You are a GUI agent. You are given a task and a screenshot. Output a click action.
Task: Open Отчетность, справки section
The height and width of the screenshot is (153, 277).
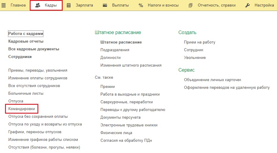[x=217, y=5]
